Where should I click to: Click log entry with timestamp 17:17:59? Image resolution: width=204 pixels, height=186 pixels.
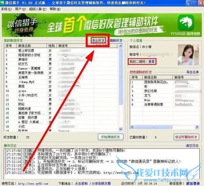coord(65,150)
